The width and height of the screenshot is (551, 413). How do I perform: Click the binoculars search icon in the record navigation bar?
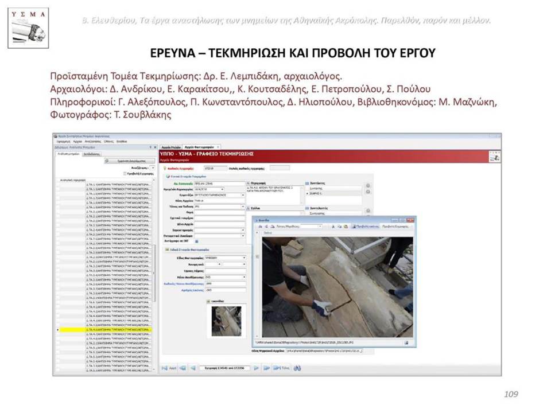point(297,368)
